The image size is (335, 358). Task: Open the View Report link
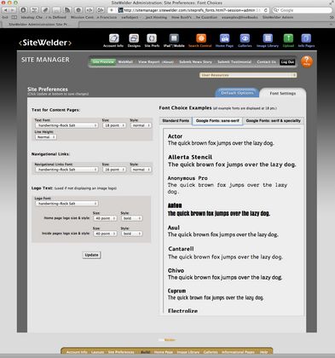149,62
